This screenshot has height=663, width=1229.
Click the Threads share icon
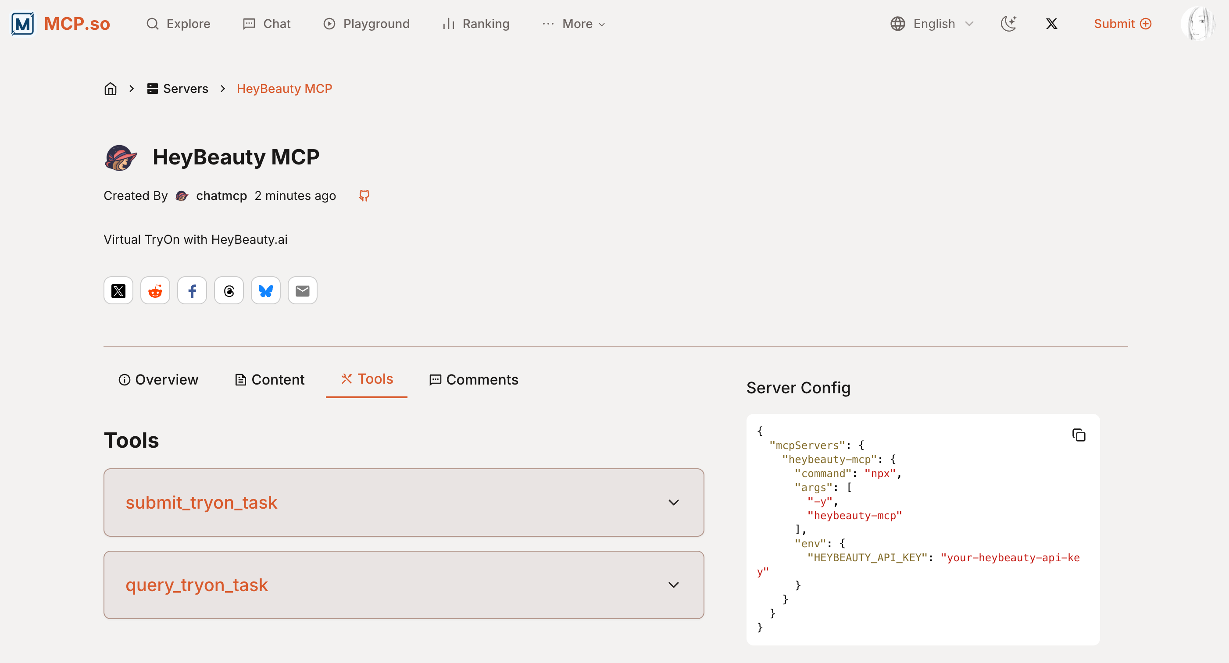(229, 290)
